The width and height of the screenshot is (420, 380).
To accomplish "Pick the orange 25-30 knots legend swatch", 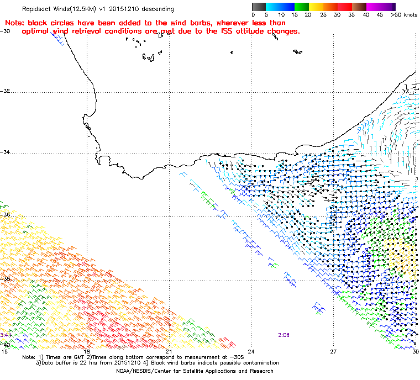I will point(330,7).
